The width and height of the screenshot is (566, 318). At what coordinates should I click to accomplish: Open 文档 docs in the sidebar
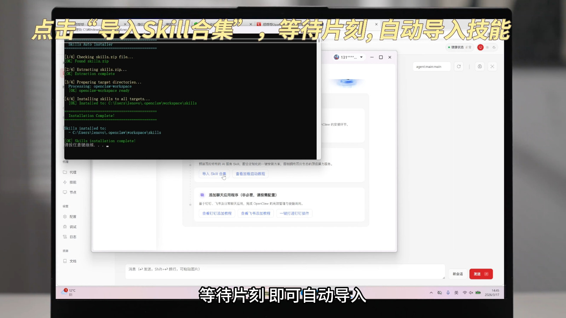tap(73, 261)
